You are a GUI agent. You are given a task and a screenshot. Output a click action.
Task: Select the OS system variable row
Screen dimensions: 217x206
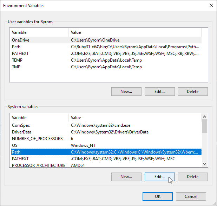pyautogui.click(x=106, y=145)
